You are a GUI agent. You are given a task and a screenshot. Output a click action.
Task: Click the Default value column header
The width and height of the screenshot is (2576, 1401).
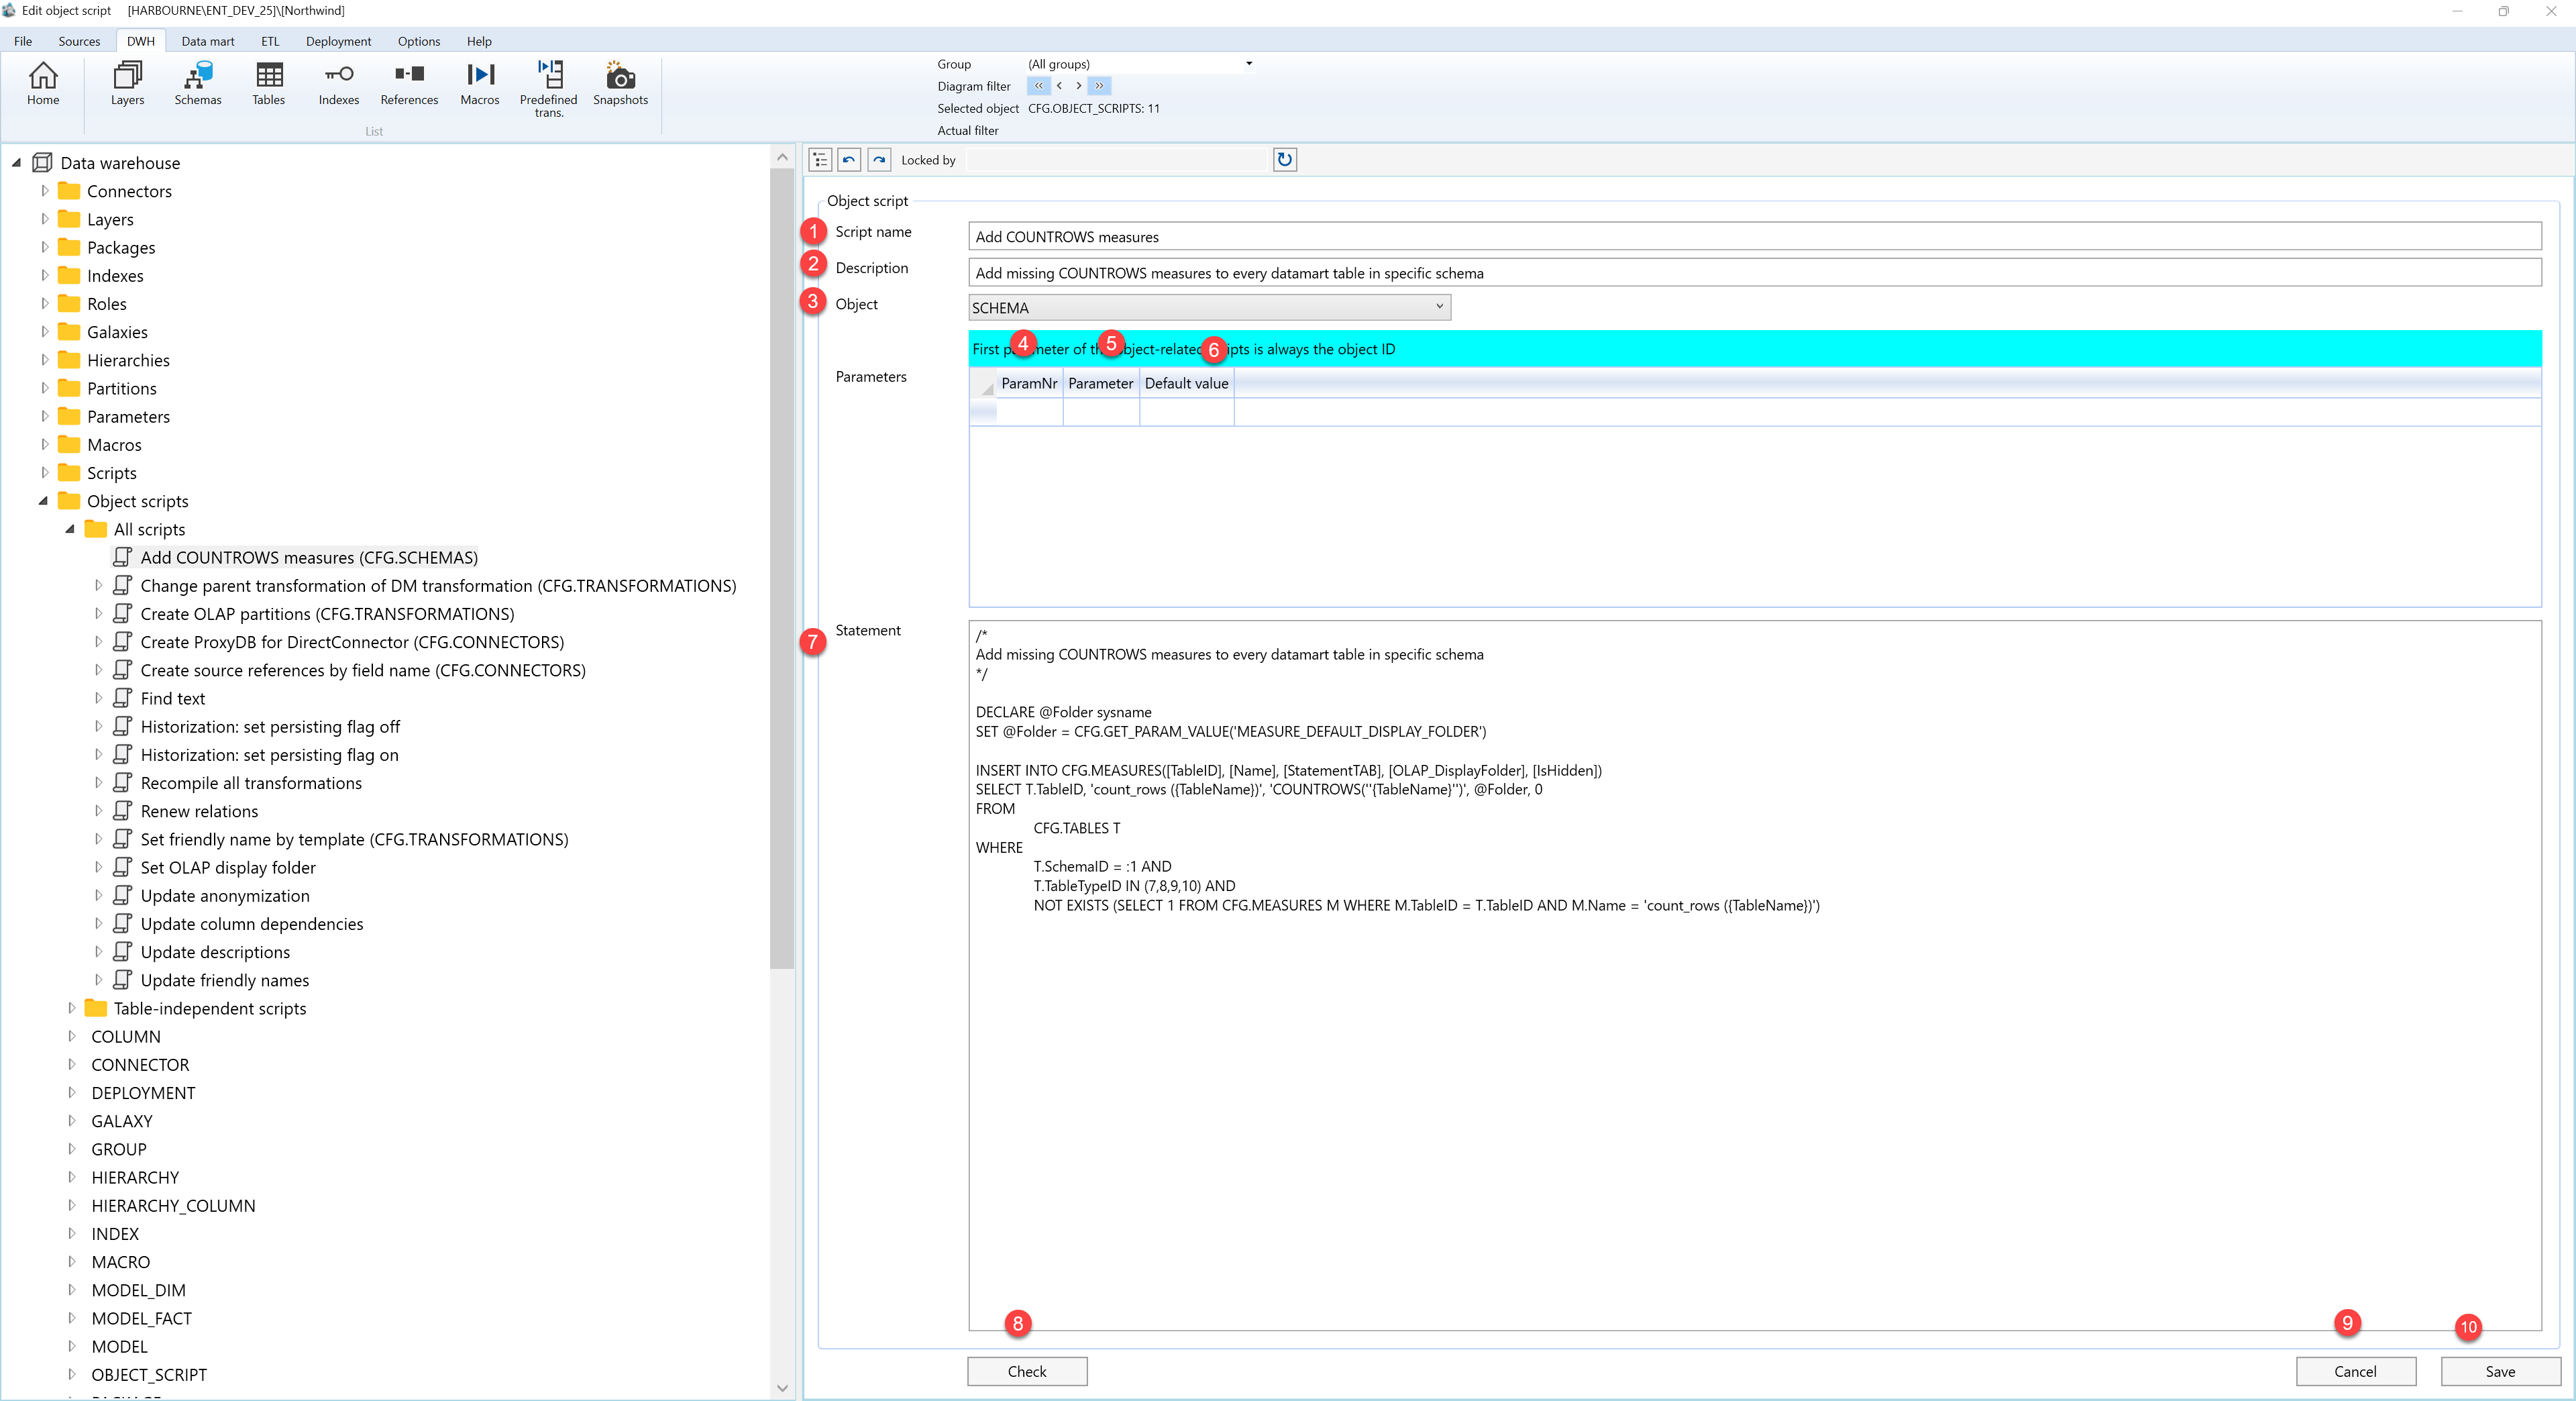pyautogui.click(x=1186, y=383)
